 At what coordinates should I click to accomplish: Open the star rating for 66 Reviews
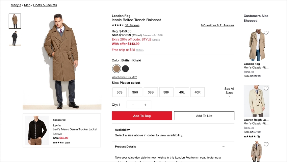tap(118, 25)
